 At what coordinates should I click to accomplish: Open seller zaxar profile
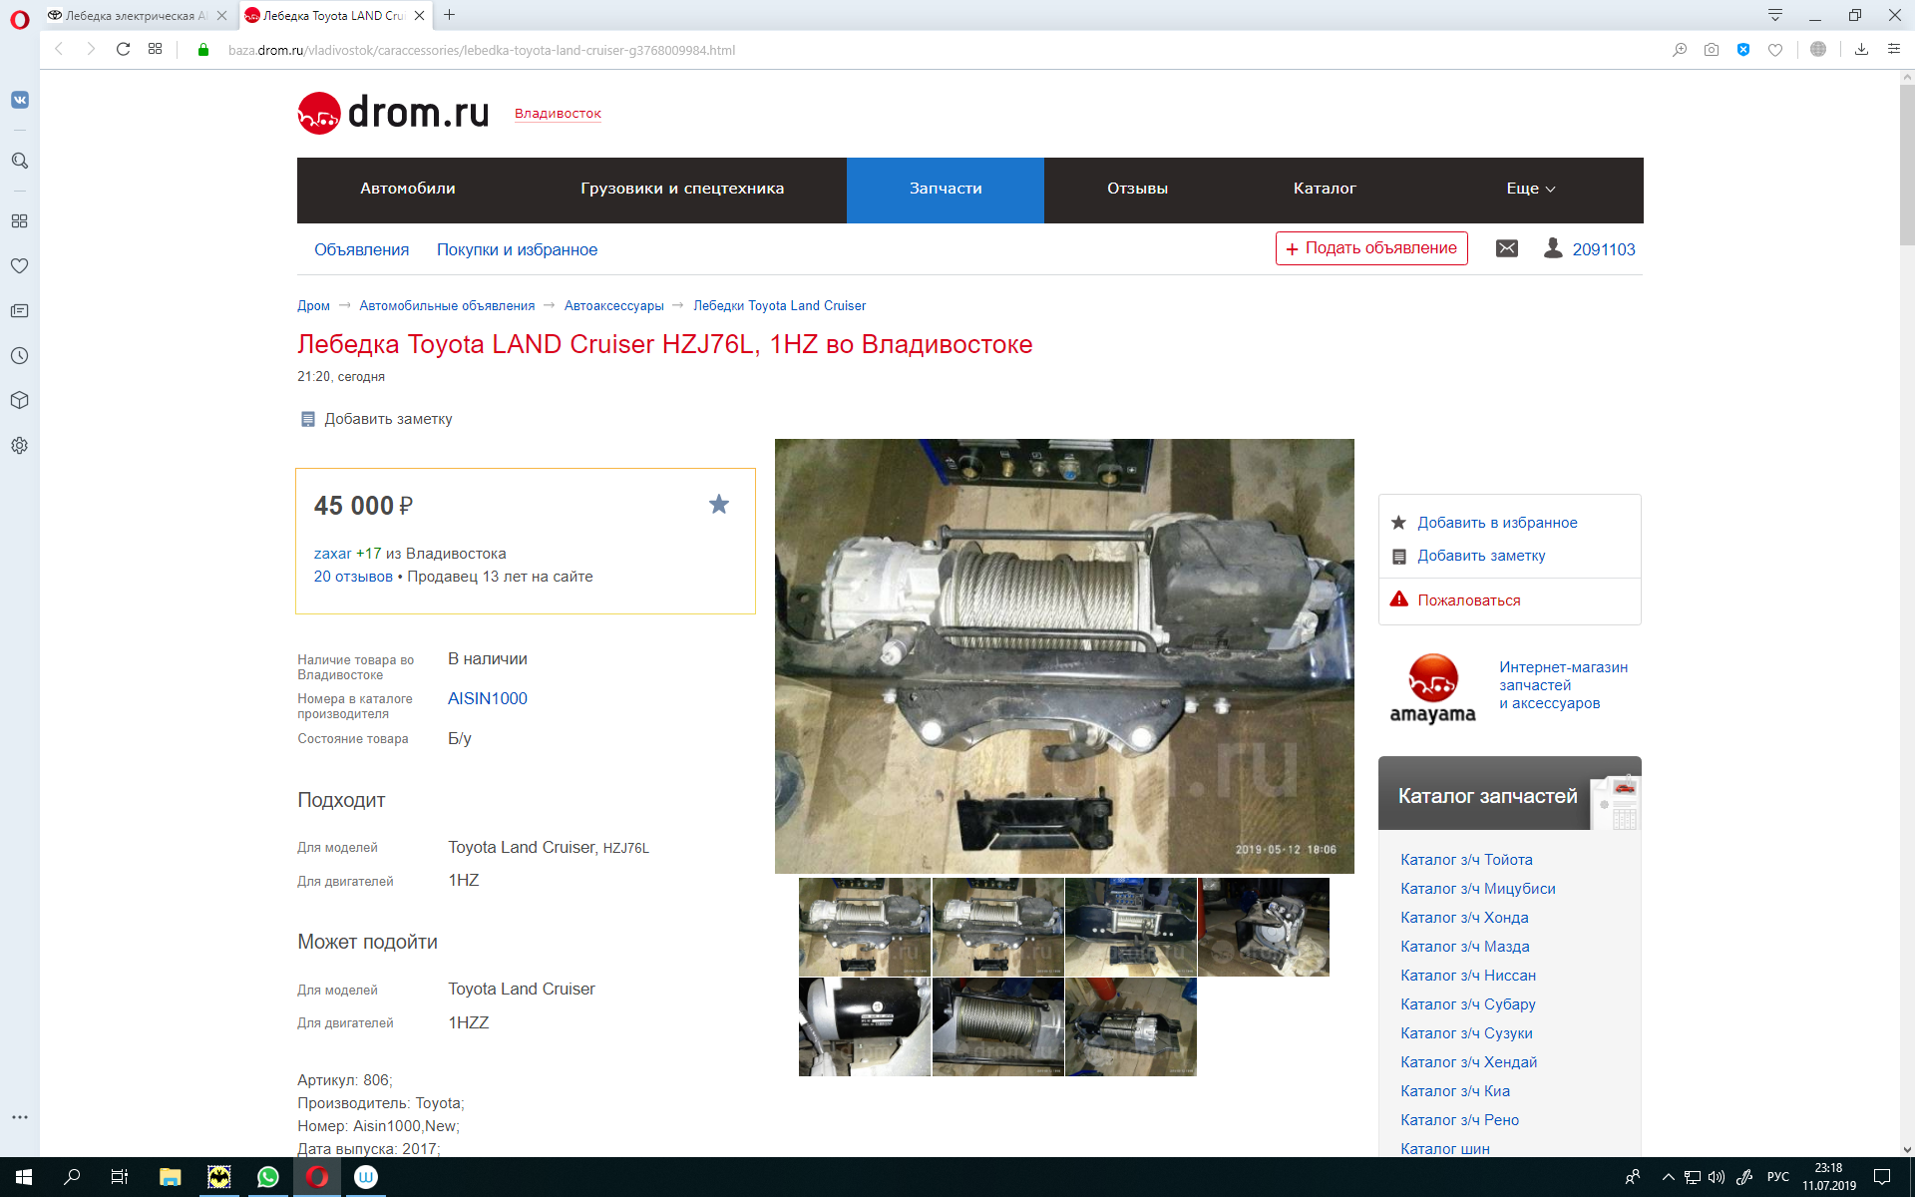coord(332,554)
